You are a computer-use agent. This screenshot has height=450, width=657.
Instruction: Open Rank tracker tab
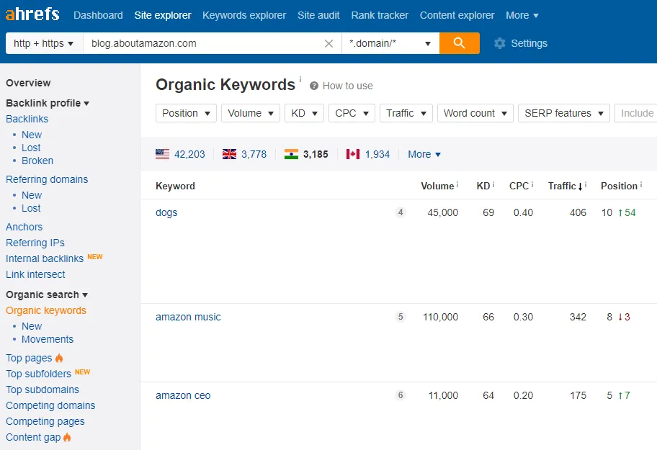tap(380, 15)
